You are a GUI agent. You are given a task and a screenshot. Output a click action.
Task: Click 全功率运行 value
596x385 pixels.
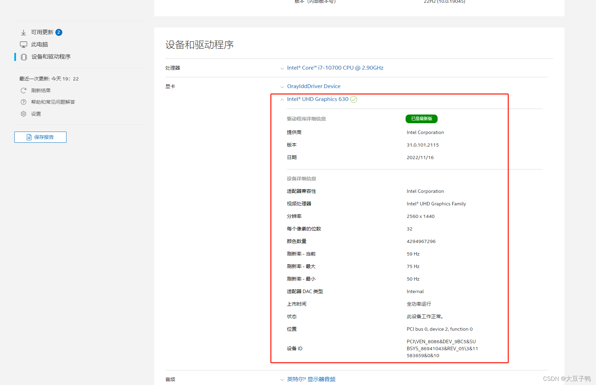pyautogui.click(x=419, y=304)
